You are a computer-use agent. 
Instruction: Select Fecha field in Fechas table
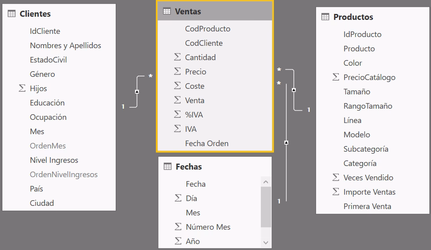196,184
